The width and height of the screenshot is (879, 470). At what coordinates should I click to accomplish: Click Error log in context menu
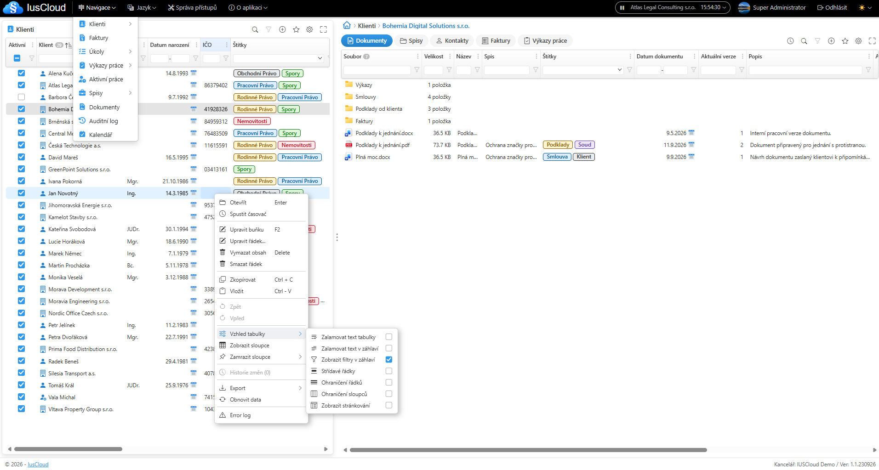(x=261, y=415)
